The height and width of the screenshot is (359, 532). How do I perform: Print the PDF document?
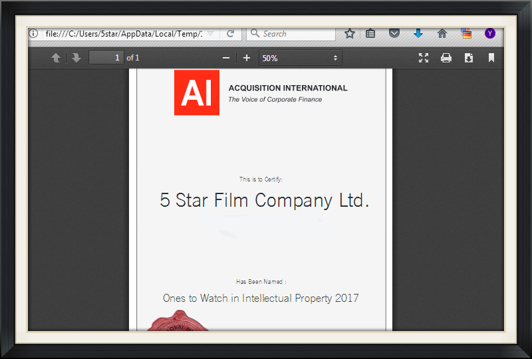446,58
